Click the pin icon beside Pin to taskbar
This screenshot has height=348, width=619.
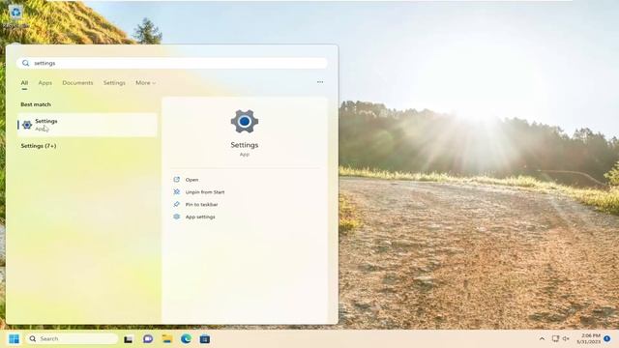point(177,204)
